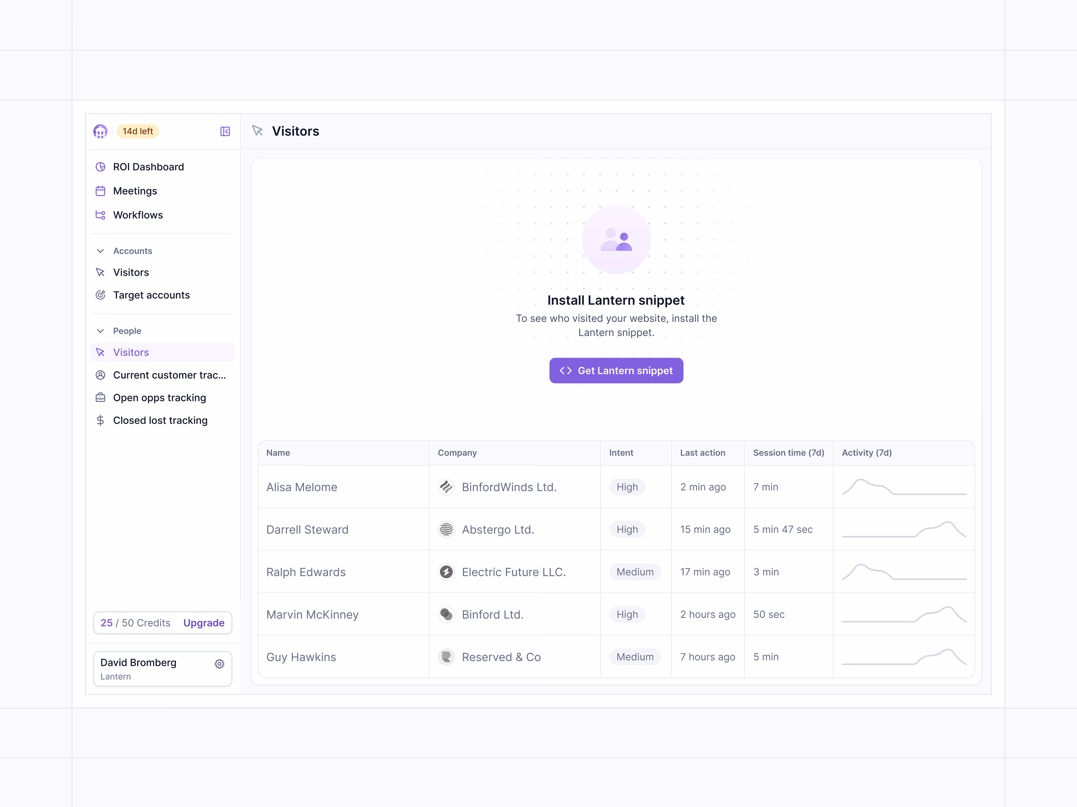The width and height of the screenshot is (1077, 807).
Task: Click the BinfordWinds Ltd. company logo
Action: coord(446,487)
